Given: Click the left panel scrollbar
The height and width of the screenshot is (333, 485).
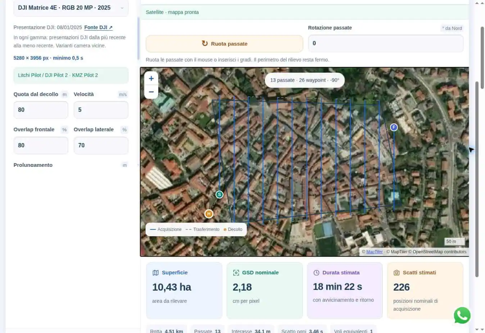Looking at the screenshot, I should tap(139, 38).
